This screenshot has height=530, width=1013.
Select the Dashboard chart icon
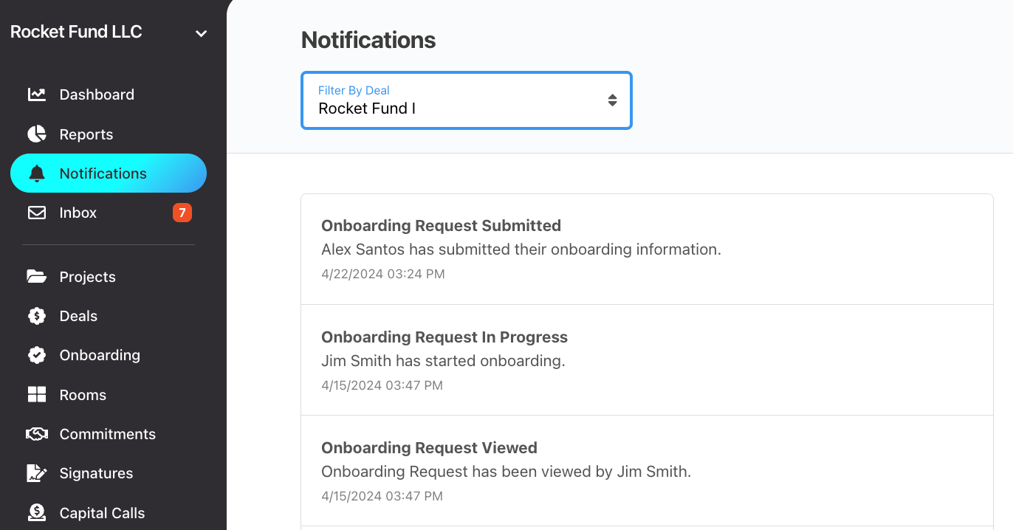(x=37, y=94)
